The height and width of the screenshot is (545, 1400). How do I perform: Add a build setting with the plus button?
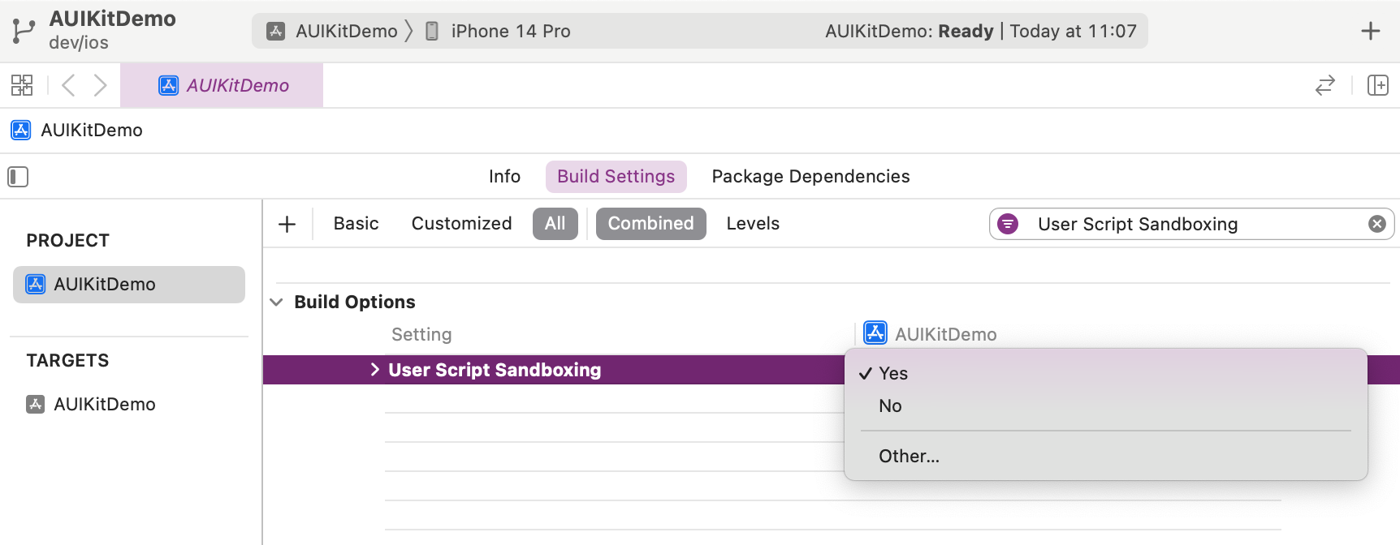tap(287, 224)
